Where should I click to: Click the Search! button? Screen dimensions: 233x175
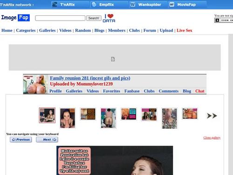[94, 18]
